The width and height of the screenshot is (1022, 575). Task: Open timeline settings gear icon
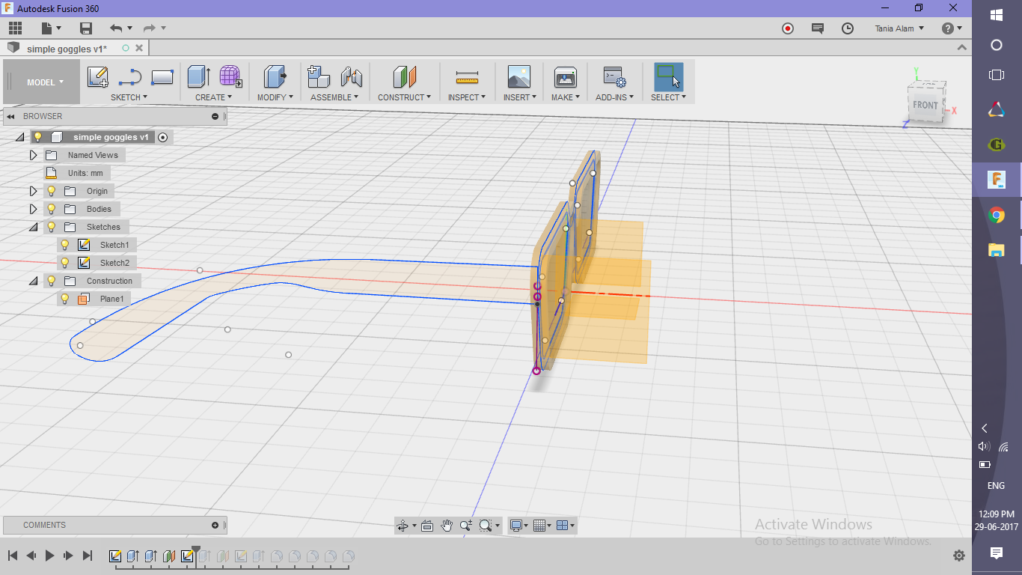[x=959, y=556]
